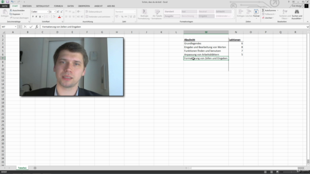
Task: Open the Name Box dropdown arrow
Action: 15,27
